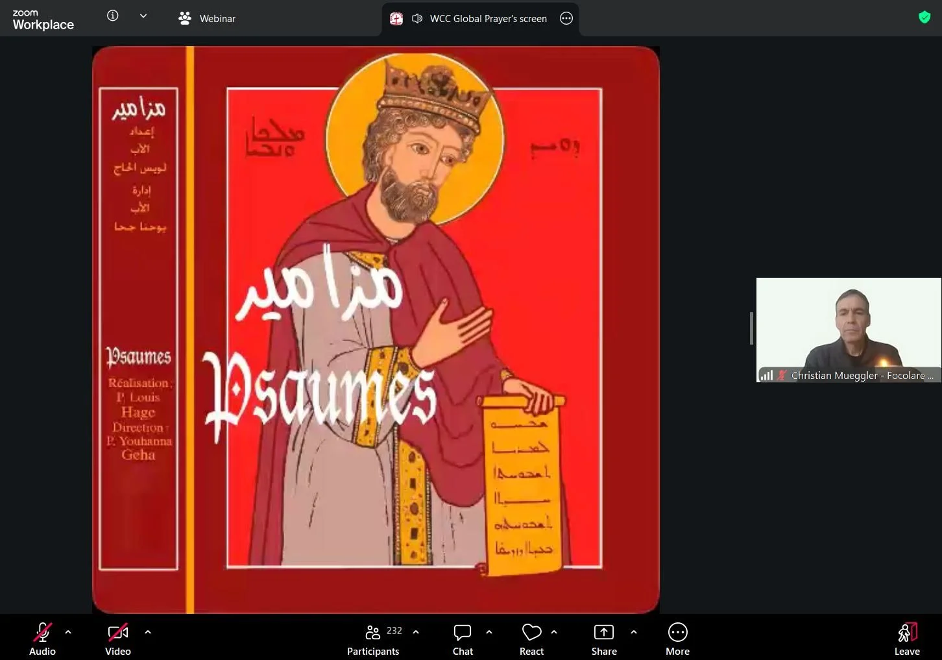Click the green encryption shield icon
This screenshot has width=942, height=660.
click(x=924, y=18)
